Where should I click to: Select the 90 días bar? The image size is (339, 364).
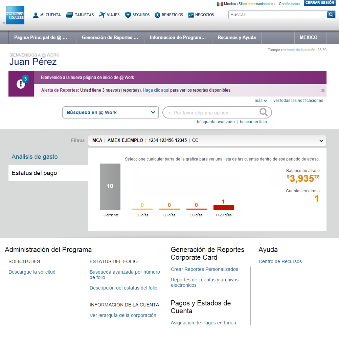point(197,209)
